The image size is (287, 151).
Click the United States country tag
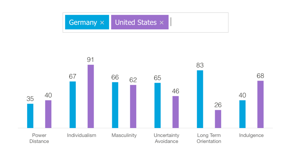(136, 22)
